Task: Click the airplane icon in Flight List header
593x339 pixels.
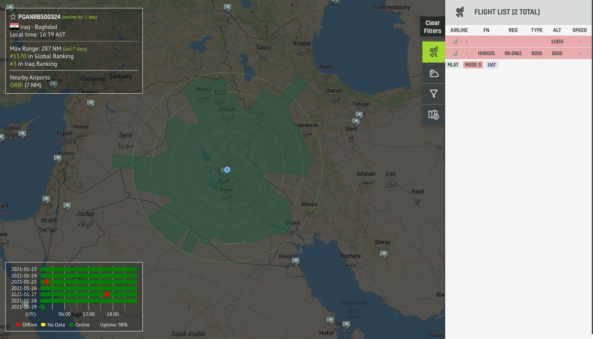Action: click(460, 12)
